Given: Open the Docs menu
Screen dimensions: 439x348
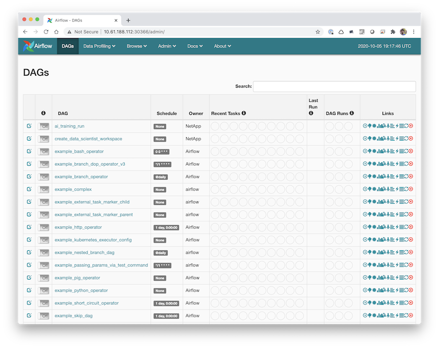Looking at the screenshot, I should 195,46.
